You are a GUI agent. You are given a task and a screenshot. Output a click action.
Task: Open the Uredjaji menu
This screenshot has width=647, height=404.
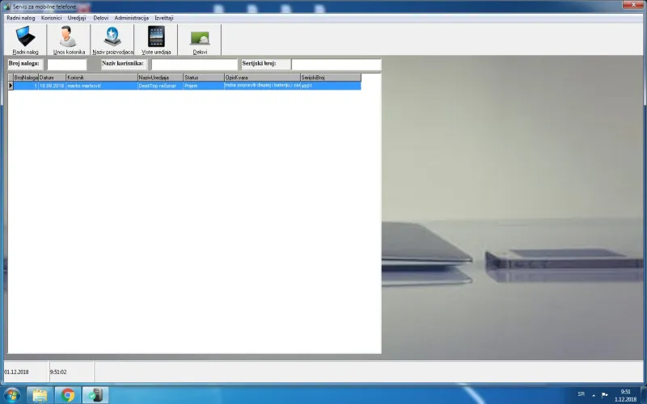(77, 18)
